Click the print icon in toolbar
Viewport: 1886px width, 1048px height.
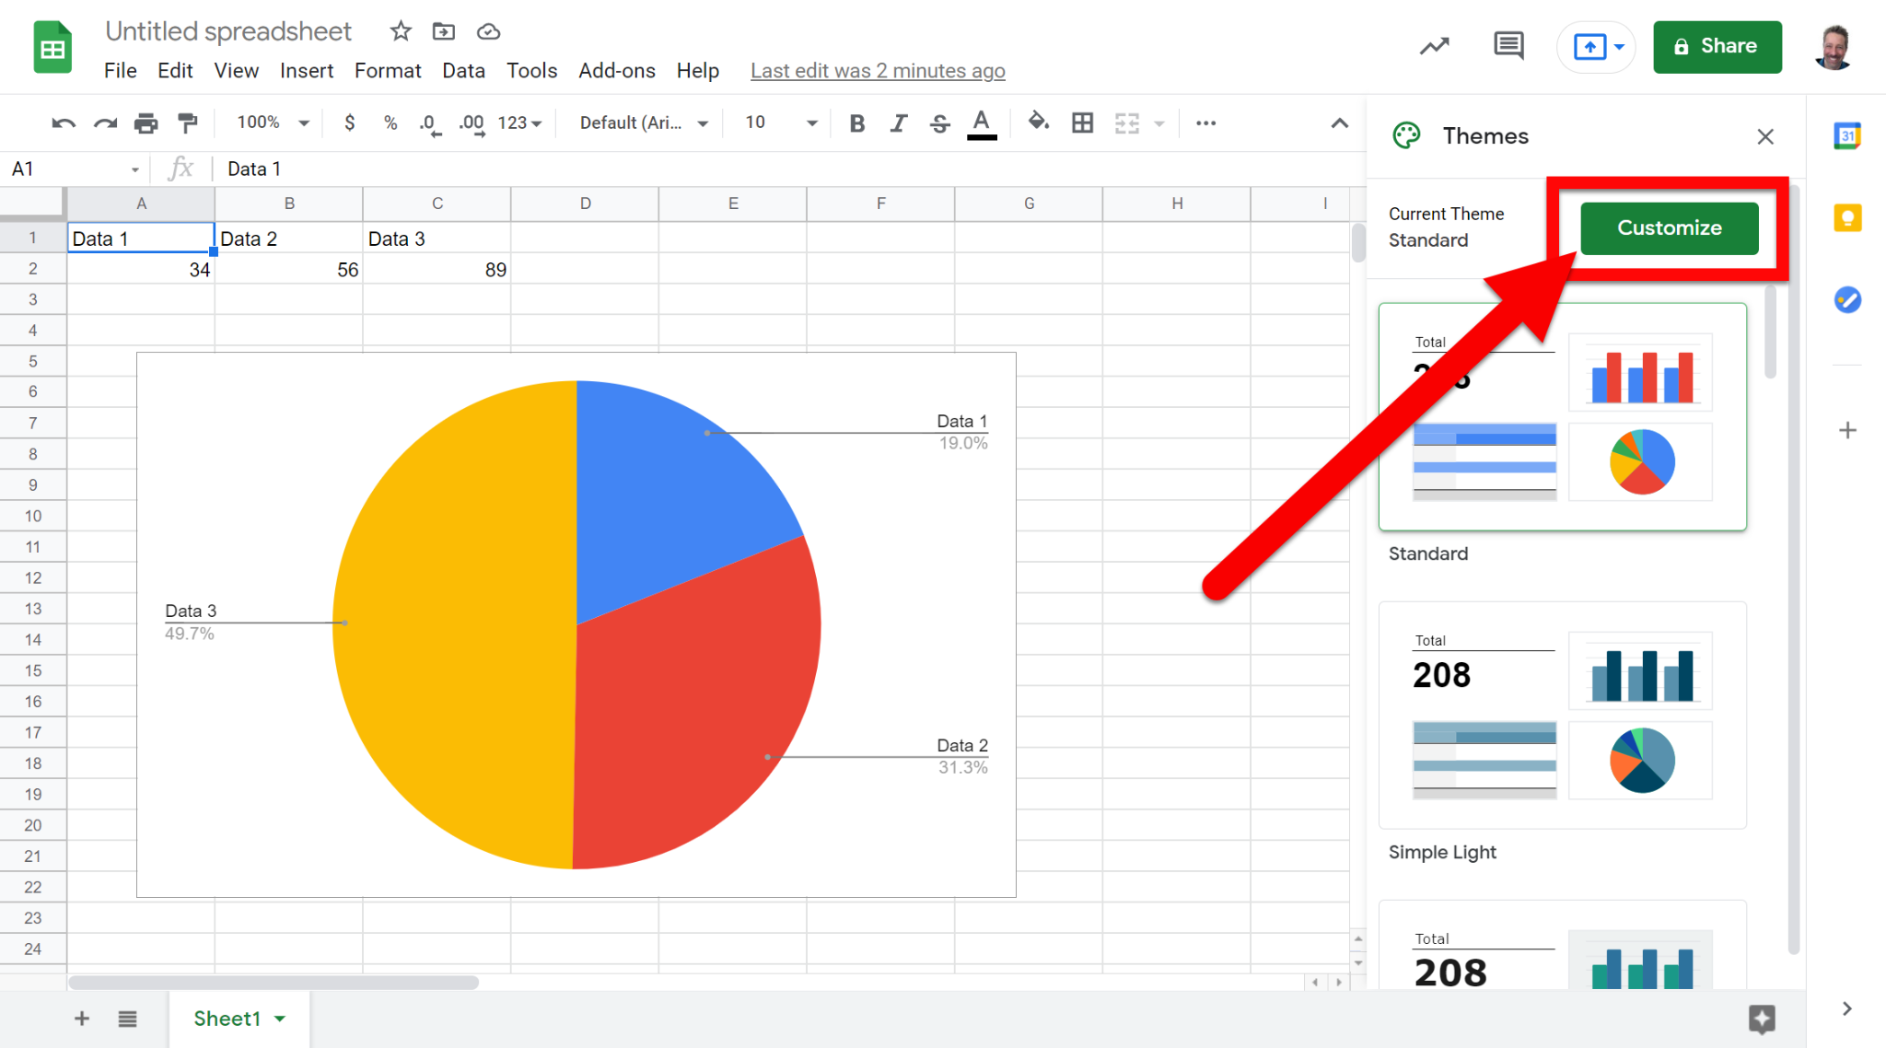pos(146,122)
